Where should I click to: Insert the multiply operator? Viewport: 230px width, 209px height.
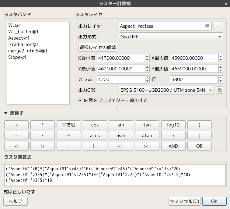[x=43, y=125]
